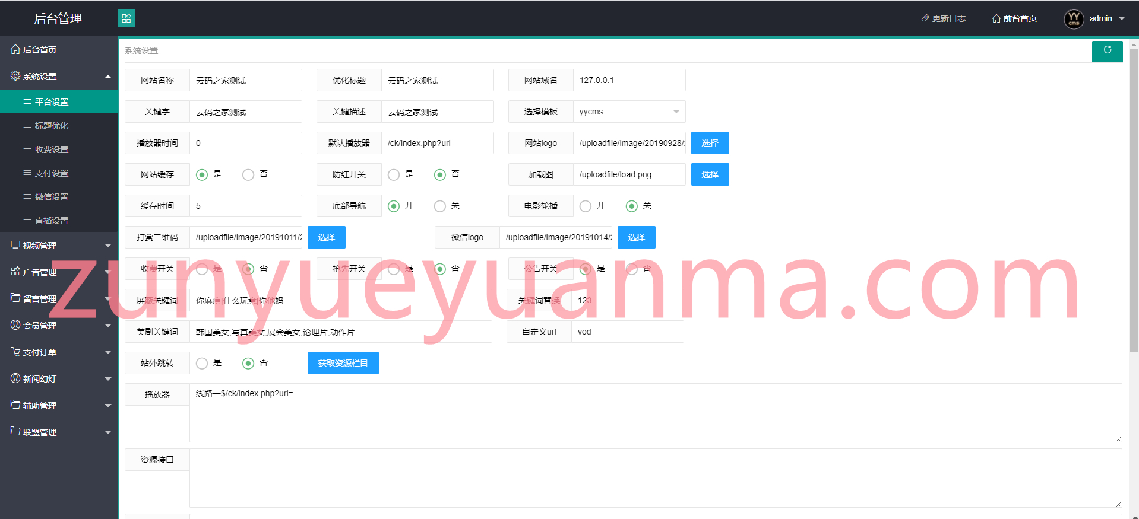Screen dimensions: 1139x519
Task: Click 选择 button for 微信logo
Action: point(636,237)
